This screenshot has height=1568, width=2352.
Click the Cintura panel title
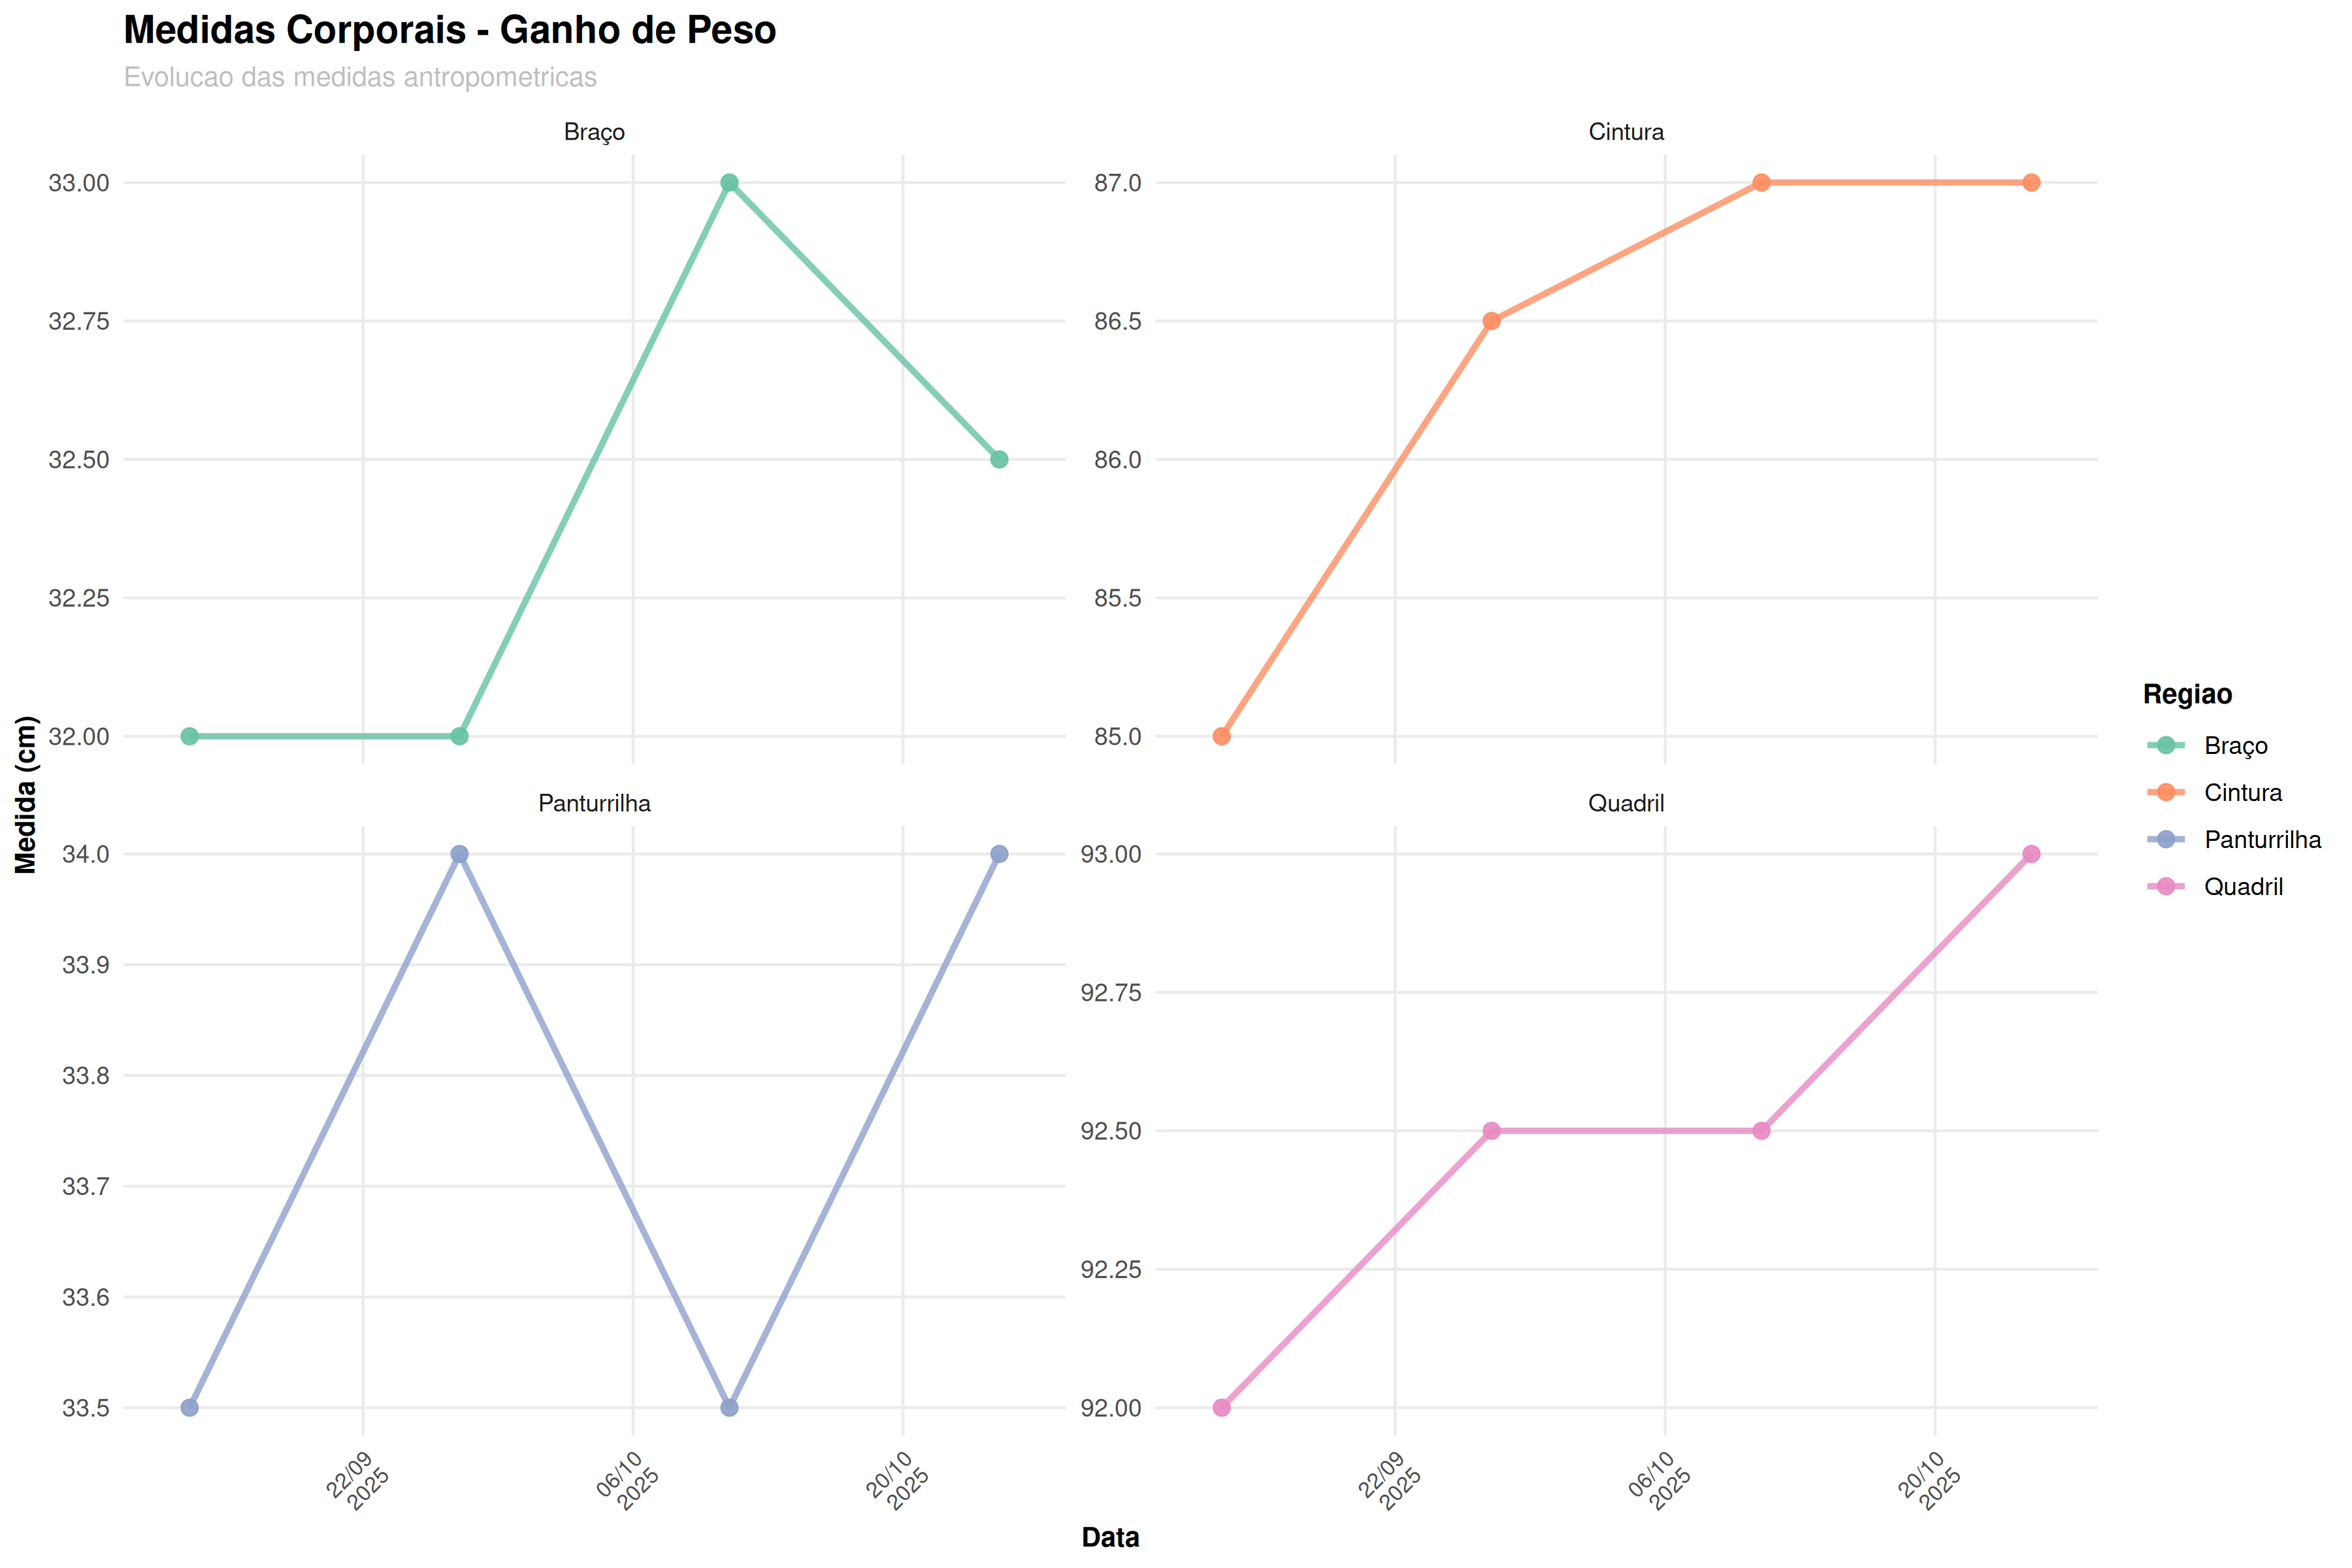[1626, 132]
